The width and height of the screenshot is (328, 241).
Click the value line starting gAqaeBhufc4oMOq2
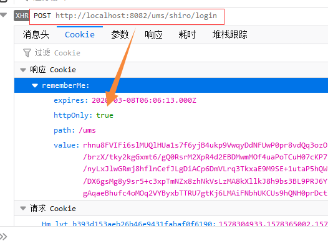tap(205, 193)
